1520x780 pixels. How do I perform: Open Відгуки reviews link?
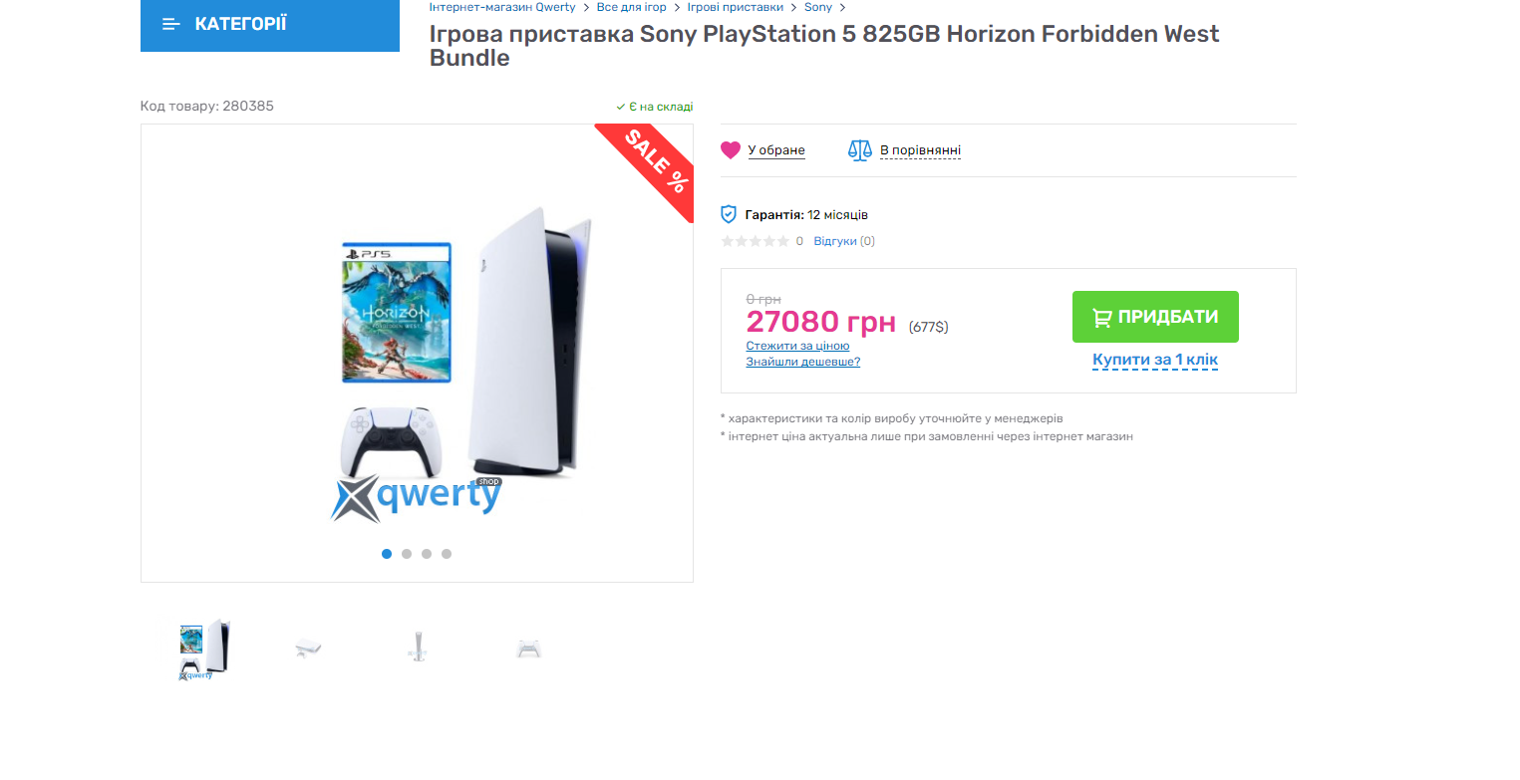[x=844, y=241]
